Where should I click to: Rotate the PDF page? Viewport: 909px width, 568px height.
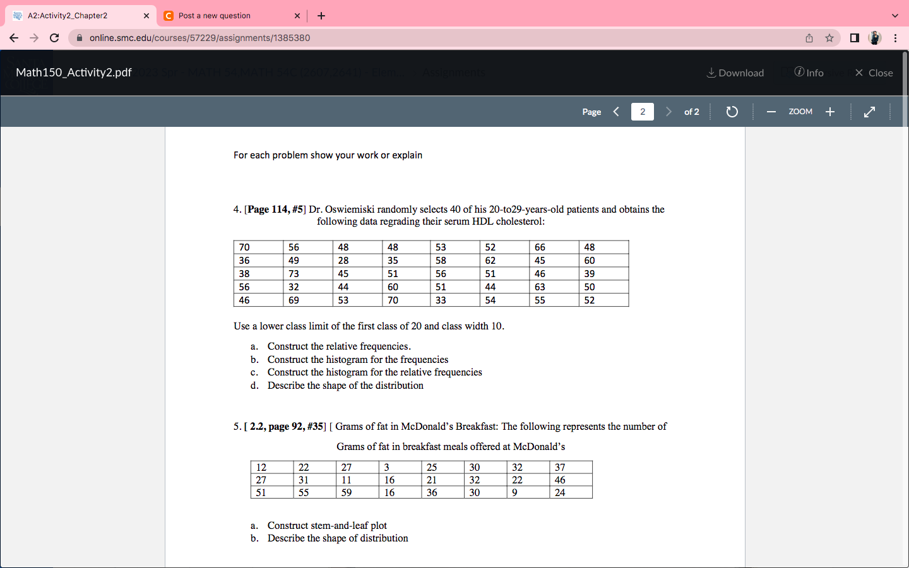(x=732, y=111)
